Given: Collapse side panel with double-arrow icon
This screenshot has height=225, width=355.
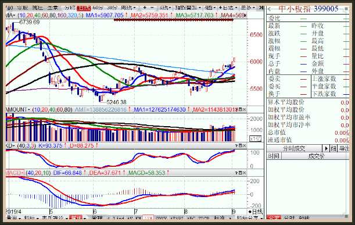Looking at the screenshot, I should tap(261, 8).
